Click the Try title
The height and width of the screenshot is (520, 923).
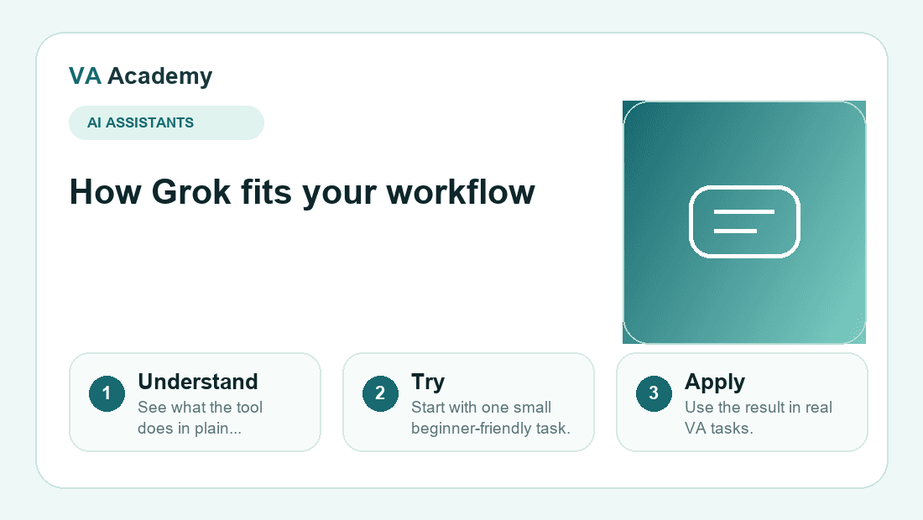click(x=428, y=382)
